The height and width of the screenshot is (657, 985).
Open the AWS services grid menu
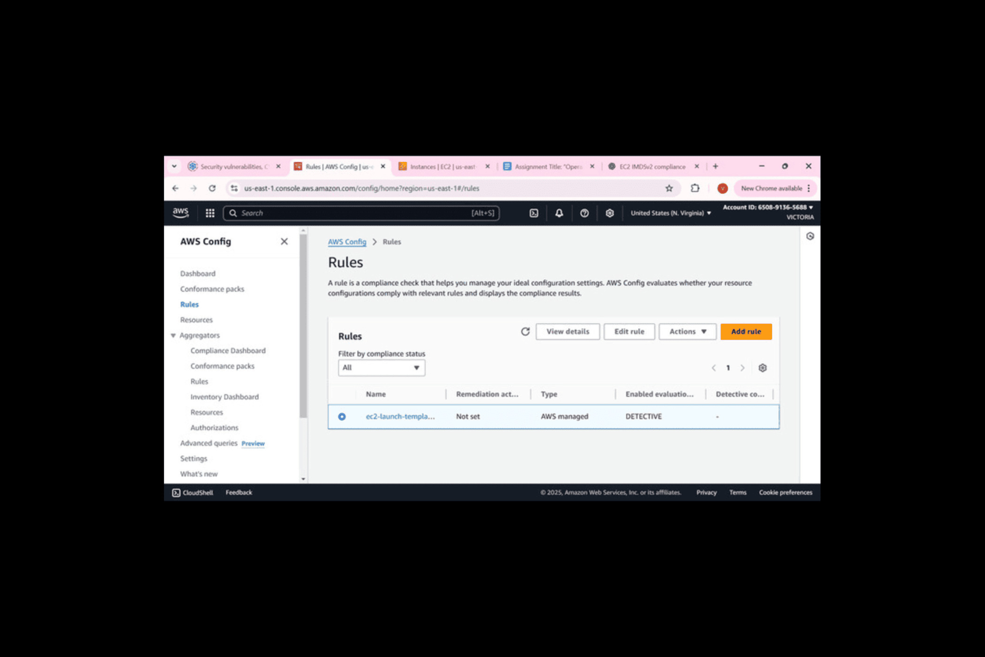point(210,213)
